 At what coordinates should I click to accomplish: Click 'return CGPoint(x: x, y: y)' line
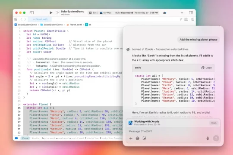pos(50,90)
